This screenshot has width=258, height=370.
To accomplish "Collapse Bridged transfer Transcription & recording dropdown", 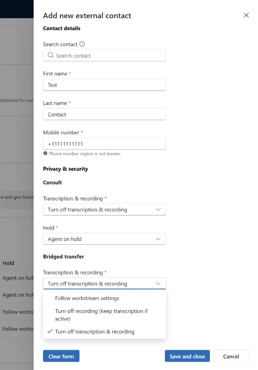I will coord(104,283).
